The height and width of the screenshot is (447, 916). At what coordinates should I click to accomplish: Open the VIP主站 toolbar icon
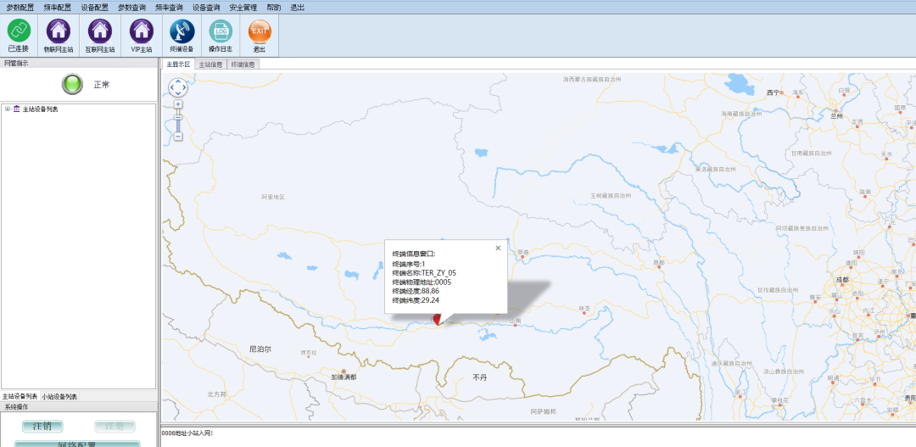click(142, 31)
